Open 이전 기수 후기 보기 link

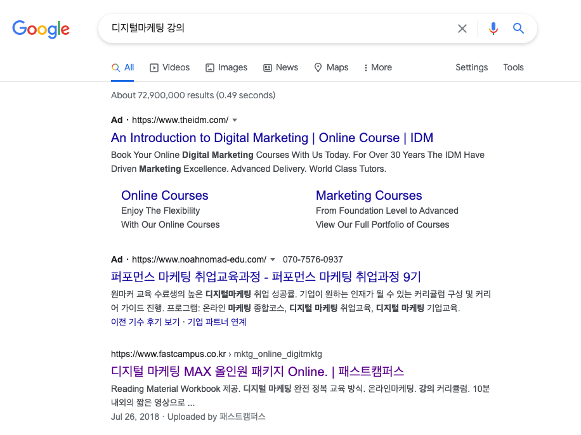click(145, 322)
